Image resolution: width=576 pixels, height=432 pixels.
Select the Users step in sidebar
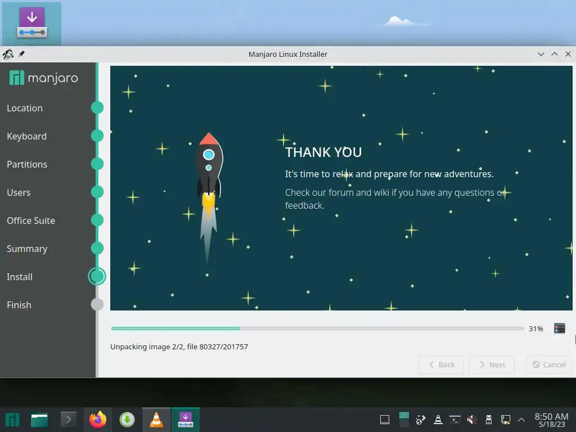(19, 192)
